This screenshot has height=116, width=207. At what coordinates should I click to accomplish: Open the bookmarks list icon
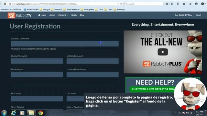point(172,4)
